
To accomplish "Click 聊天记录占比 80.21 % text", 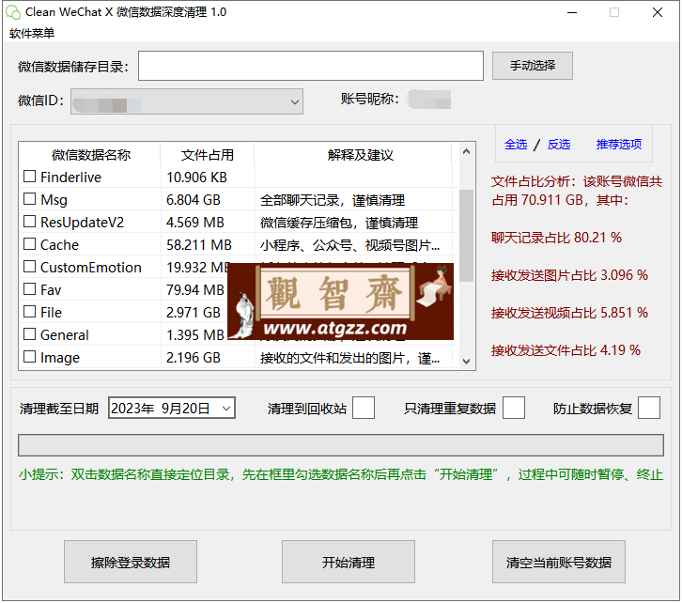I will point(556,238).
